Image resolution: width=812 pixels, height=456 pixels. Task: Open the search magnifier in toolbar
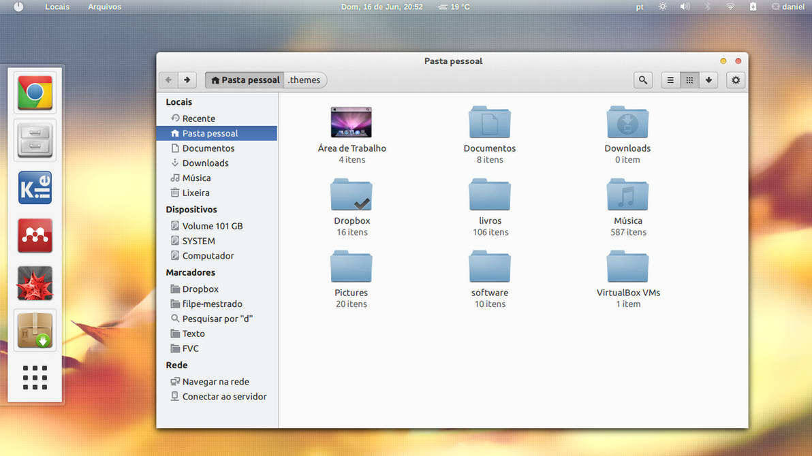[x=642, y=80]
